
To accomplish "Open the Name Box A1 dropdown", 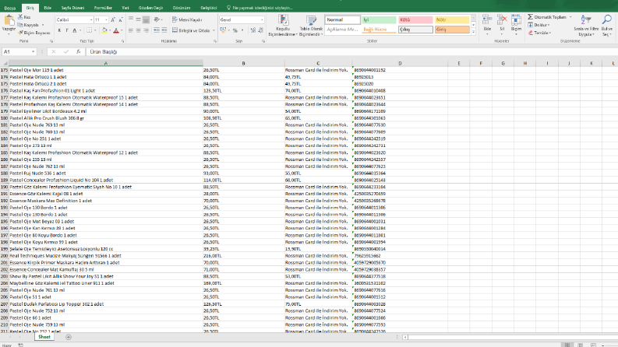I will pos(33,51).
